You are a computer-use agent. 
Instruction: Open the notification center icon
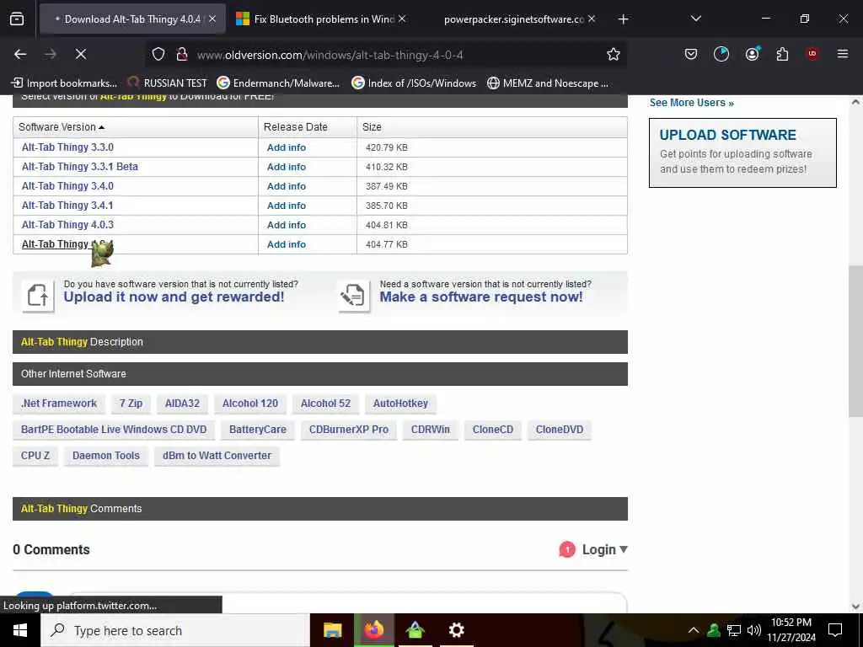click(x=835, y=630)
